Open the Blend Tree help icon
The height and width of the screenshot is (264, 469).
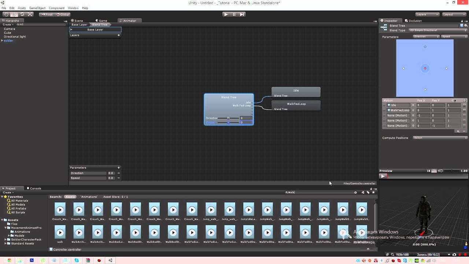click(462, 26)
